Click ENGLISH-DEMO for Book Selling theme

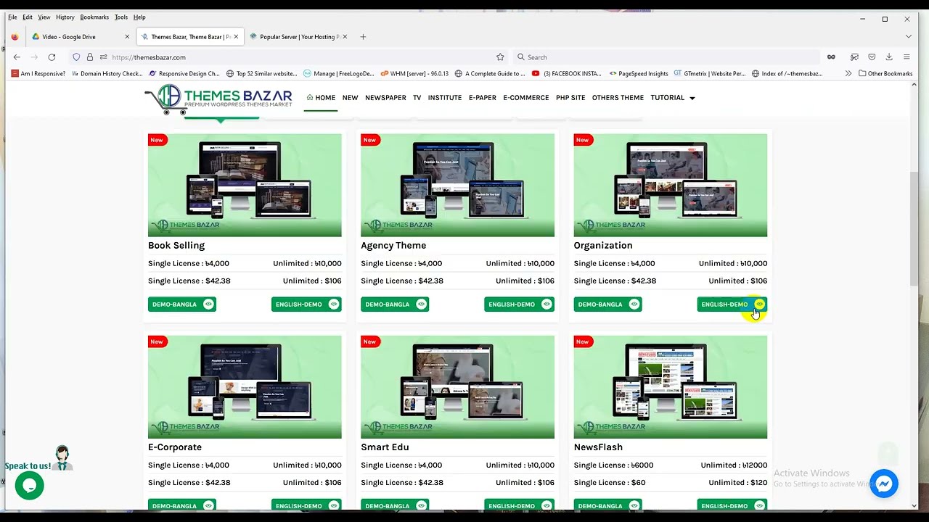pyautogui.click(x=306, y=304)
